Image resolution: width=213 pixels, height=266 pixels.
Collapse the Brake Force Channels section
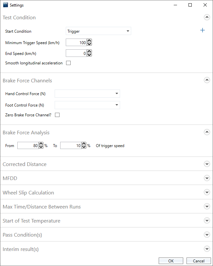[206, 80]
